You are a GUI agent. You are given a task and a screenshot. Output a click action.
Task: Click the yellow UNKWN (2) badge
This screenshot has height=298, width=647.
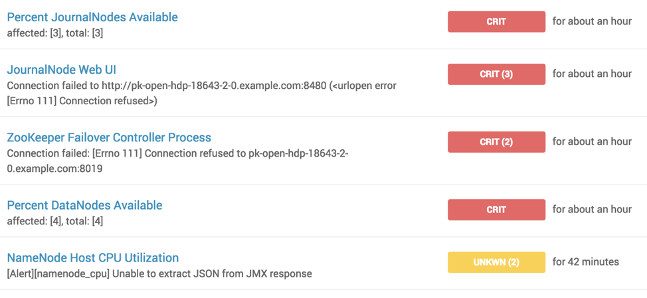(x=496, y=262)
